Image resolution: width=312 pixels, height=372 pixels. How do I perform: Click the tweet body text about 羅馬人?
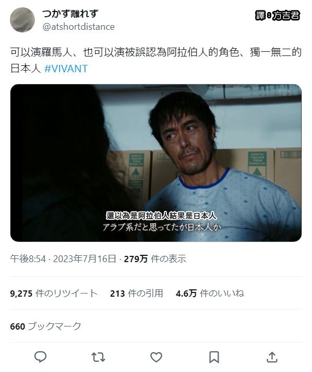point(156,60)
